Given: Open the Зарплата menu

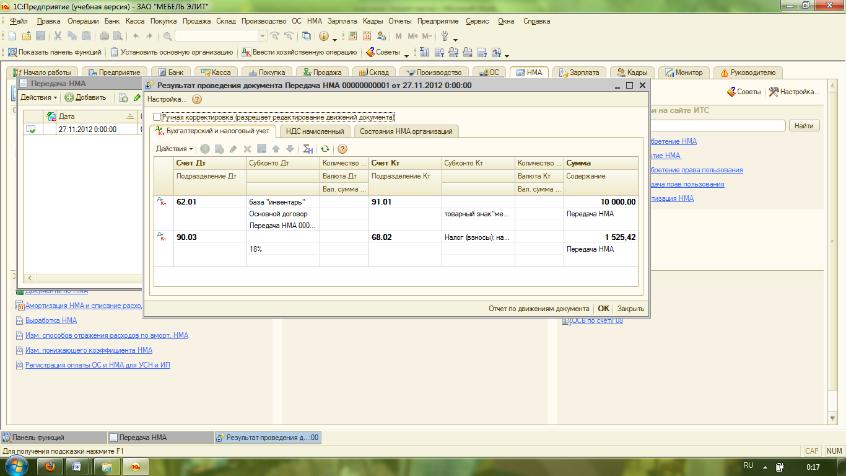Looking at the screenshot, I should (x=342, y=21).
